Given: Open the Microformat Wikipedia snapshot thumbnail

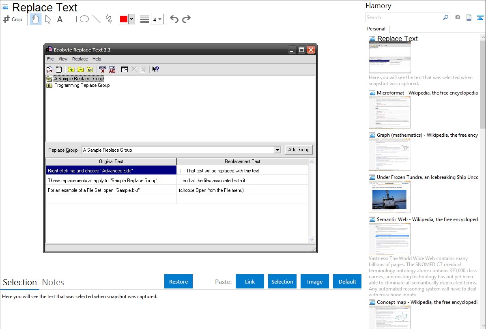Looking at the screenshot, I should click(389, 112).
